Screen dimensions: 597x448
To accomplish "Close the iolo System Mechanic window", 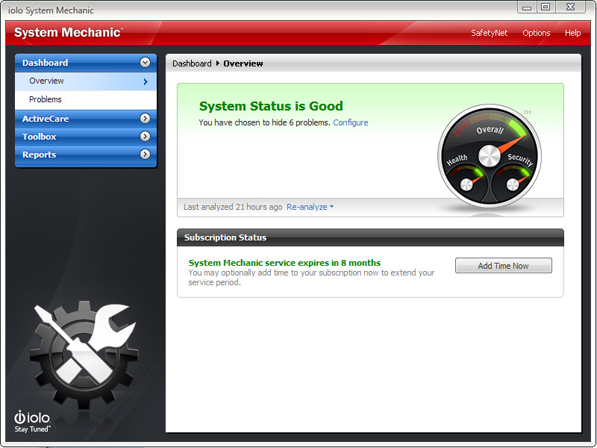I will pyautogui.click(x=570, y=7).
